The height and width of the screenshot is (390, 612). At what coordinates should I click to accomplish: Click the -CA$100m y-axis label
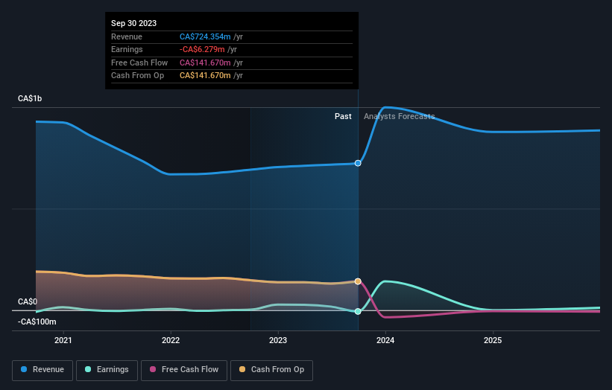point(37,322)
